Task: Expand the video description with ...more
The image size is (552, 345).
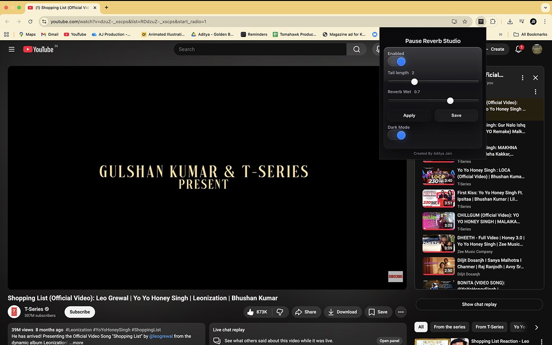Action: click(76, 342)
